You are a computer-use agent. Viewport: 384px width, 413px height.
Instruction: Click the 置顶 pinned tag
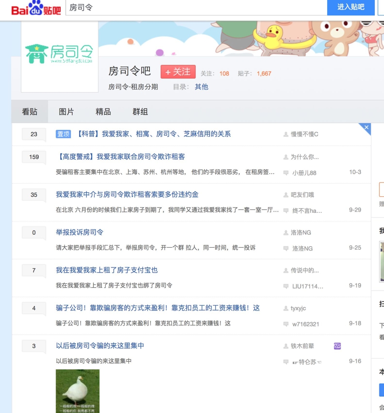[63, 134]
